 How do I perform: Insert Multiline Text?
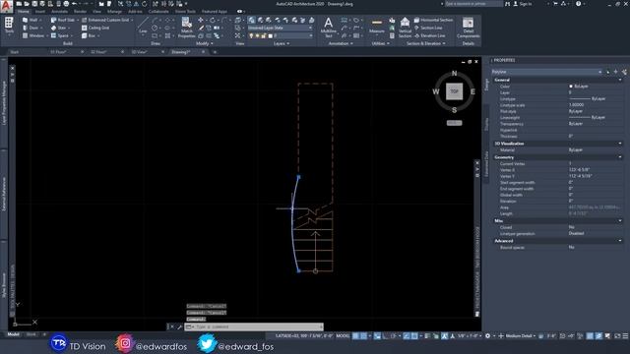(x=328, y=28)
